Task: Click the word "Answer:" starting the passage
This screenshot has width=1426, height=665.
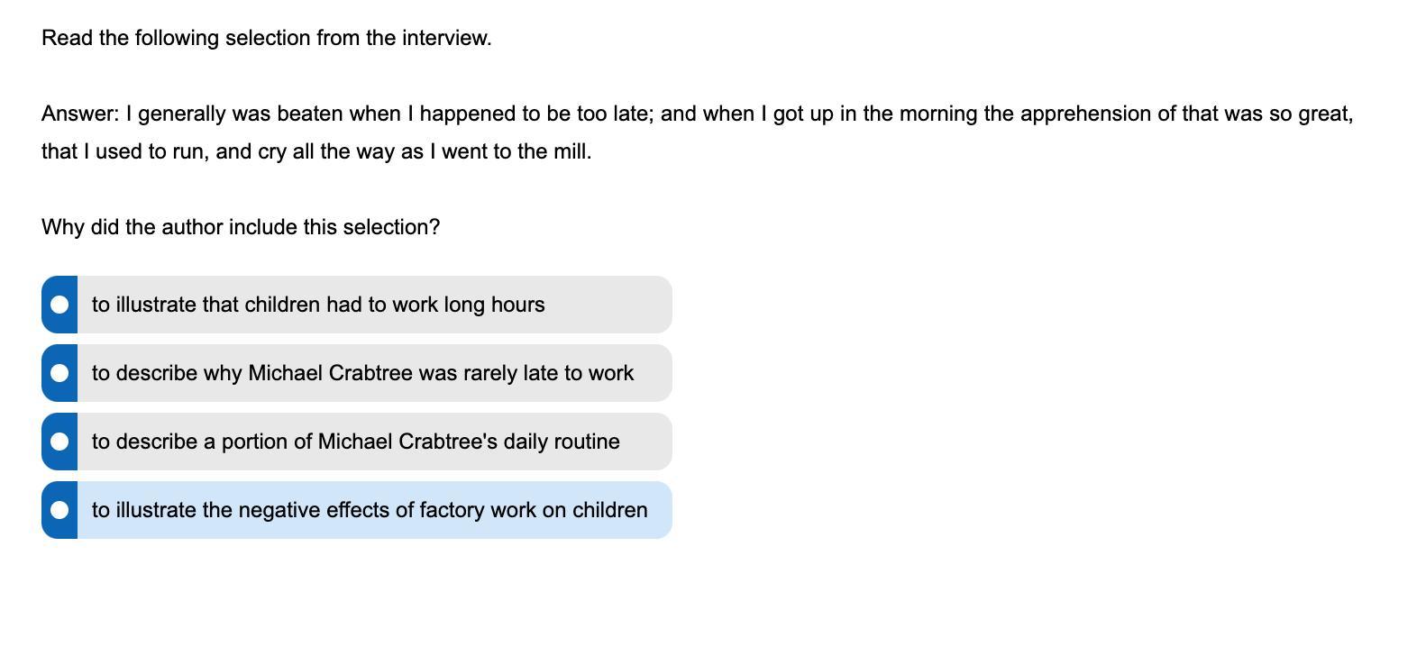Action: click(x=80, y=114)
